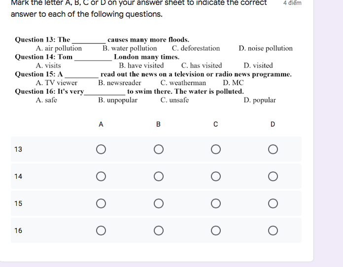This screenshot has width=343, height=267.
Task: Pick option D in row 16
Action: 273,231
